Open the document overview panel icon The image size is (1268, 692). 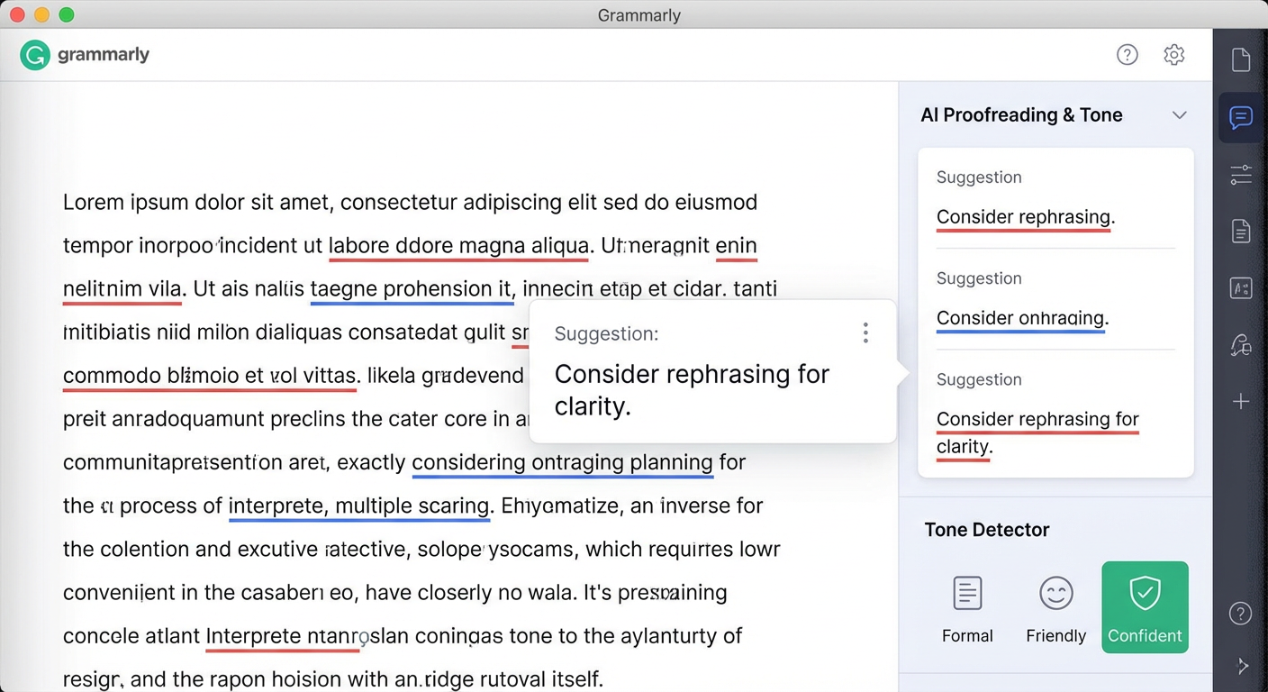[x=1240, y=59]
